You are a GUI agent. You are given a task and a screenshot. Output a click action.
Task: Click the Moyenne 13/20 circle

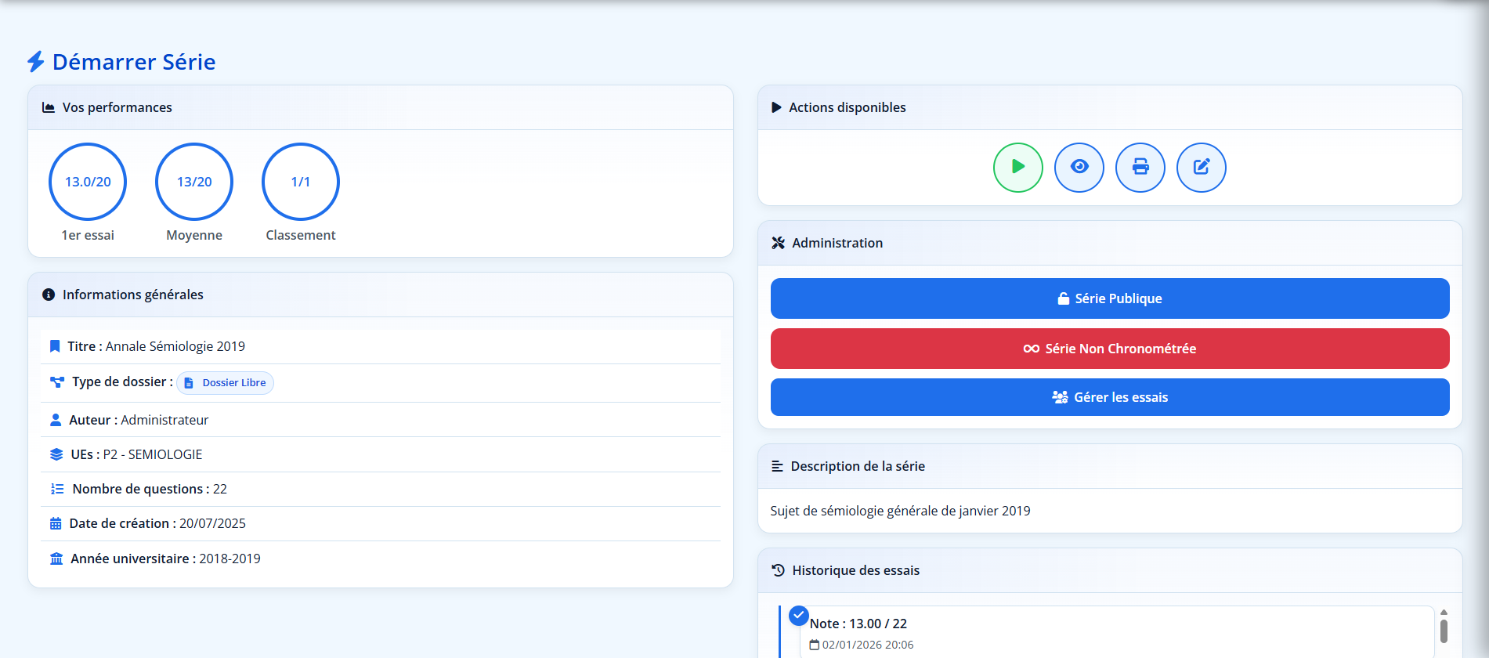pyautogui.click(x=194, y=182)
